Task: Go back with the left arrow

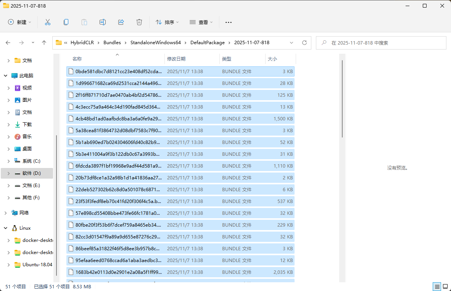Action: click(x=8, y=43)
